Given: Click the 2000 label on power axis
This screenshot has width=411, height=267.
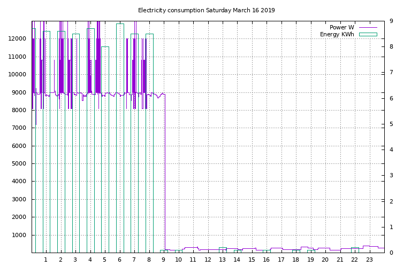Looking at the screenshot, I should 19,217.
